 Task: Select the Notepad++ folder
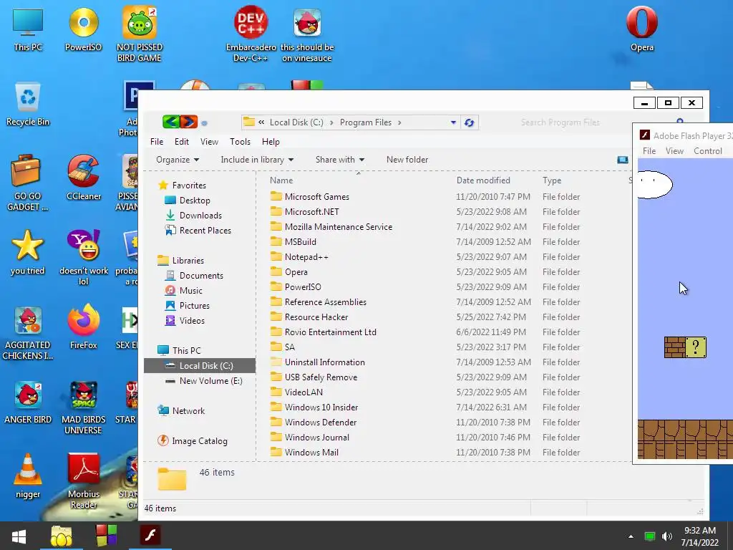[x=306, y=257]
